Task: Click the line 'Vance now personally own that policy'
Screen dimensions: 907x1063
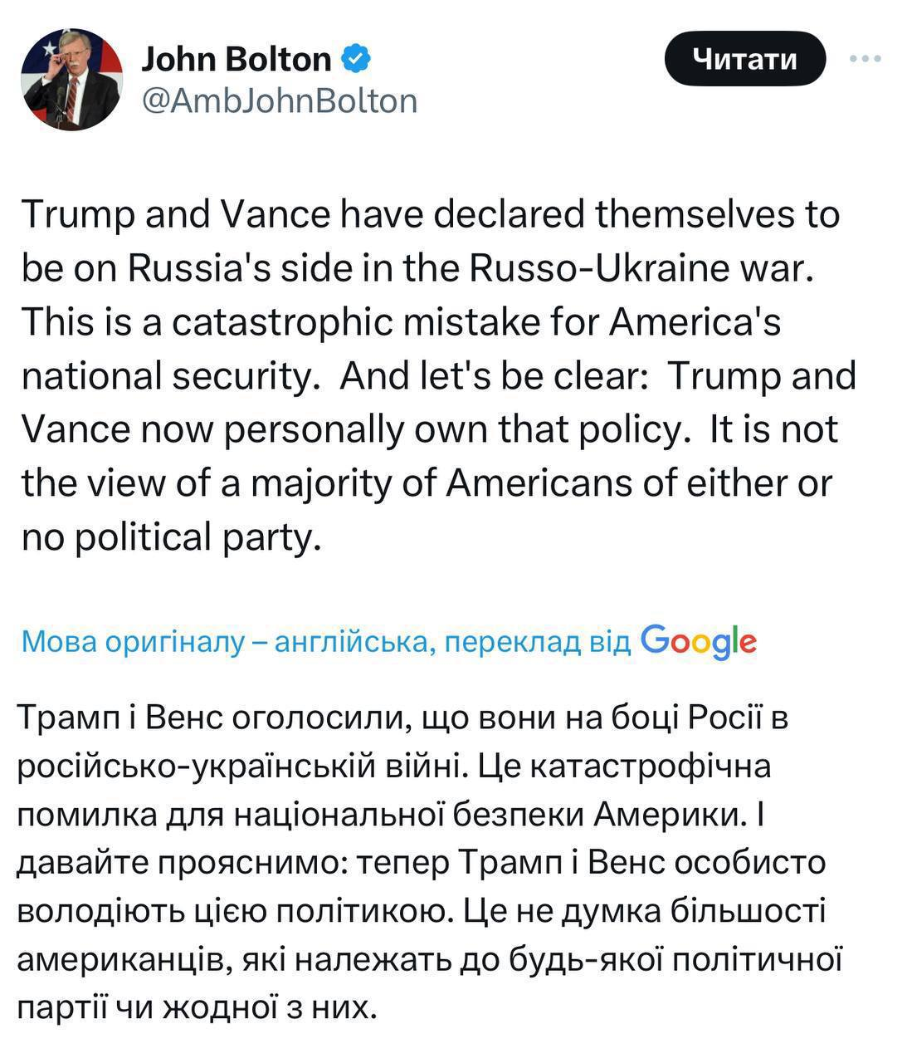Action: 430,430
